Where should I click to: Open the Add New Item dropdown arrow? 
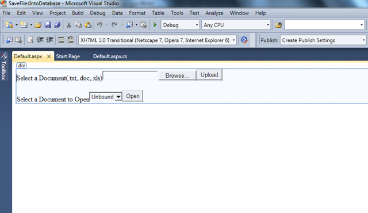point(31,25)
